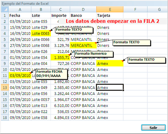Click highlighted 1.355,71 amount cell
The width and height of the screenshot is (168, 134).
pos(60,58)
